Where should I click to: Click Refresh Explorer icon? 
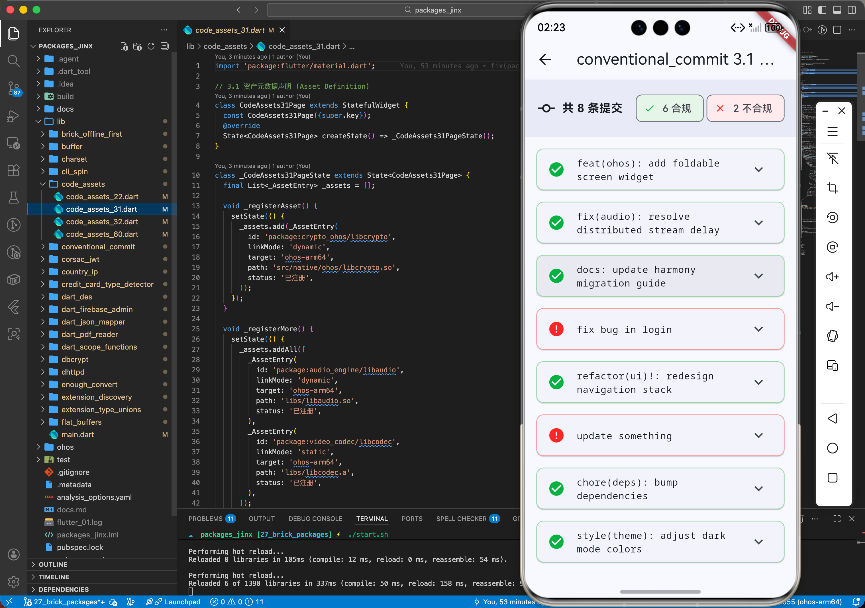pos(151,46)
